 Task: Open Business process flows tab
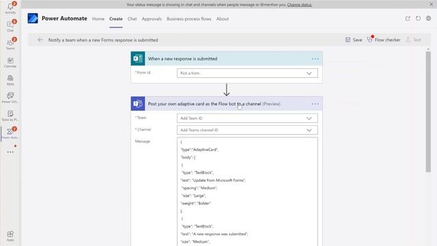[189, 18]
